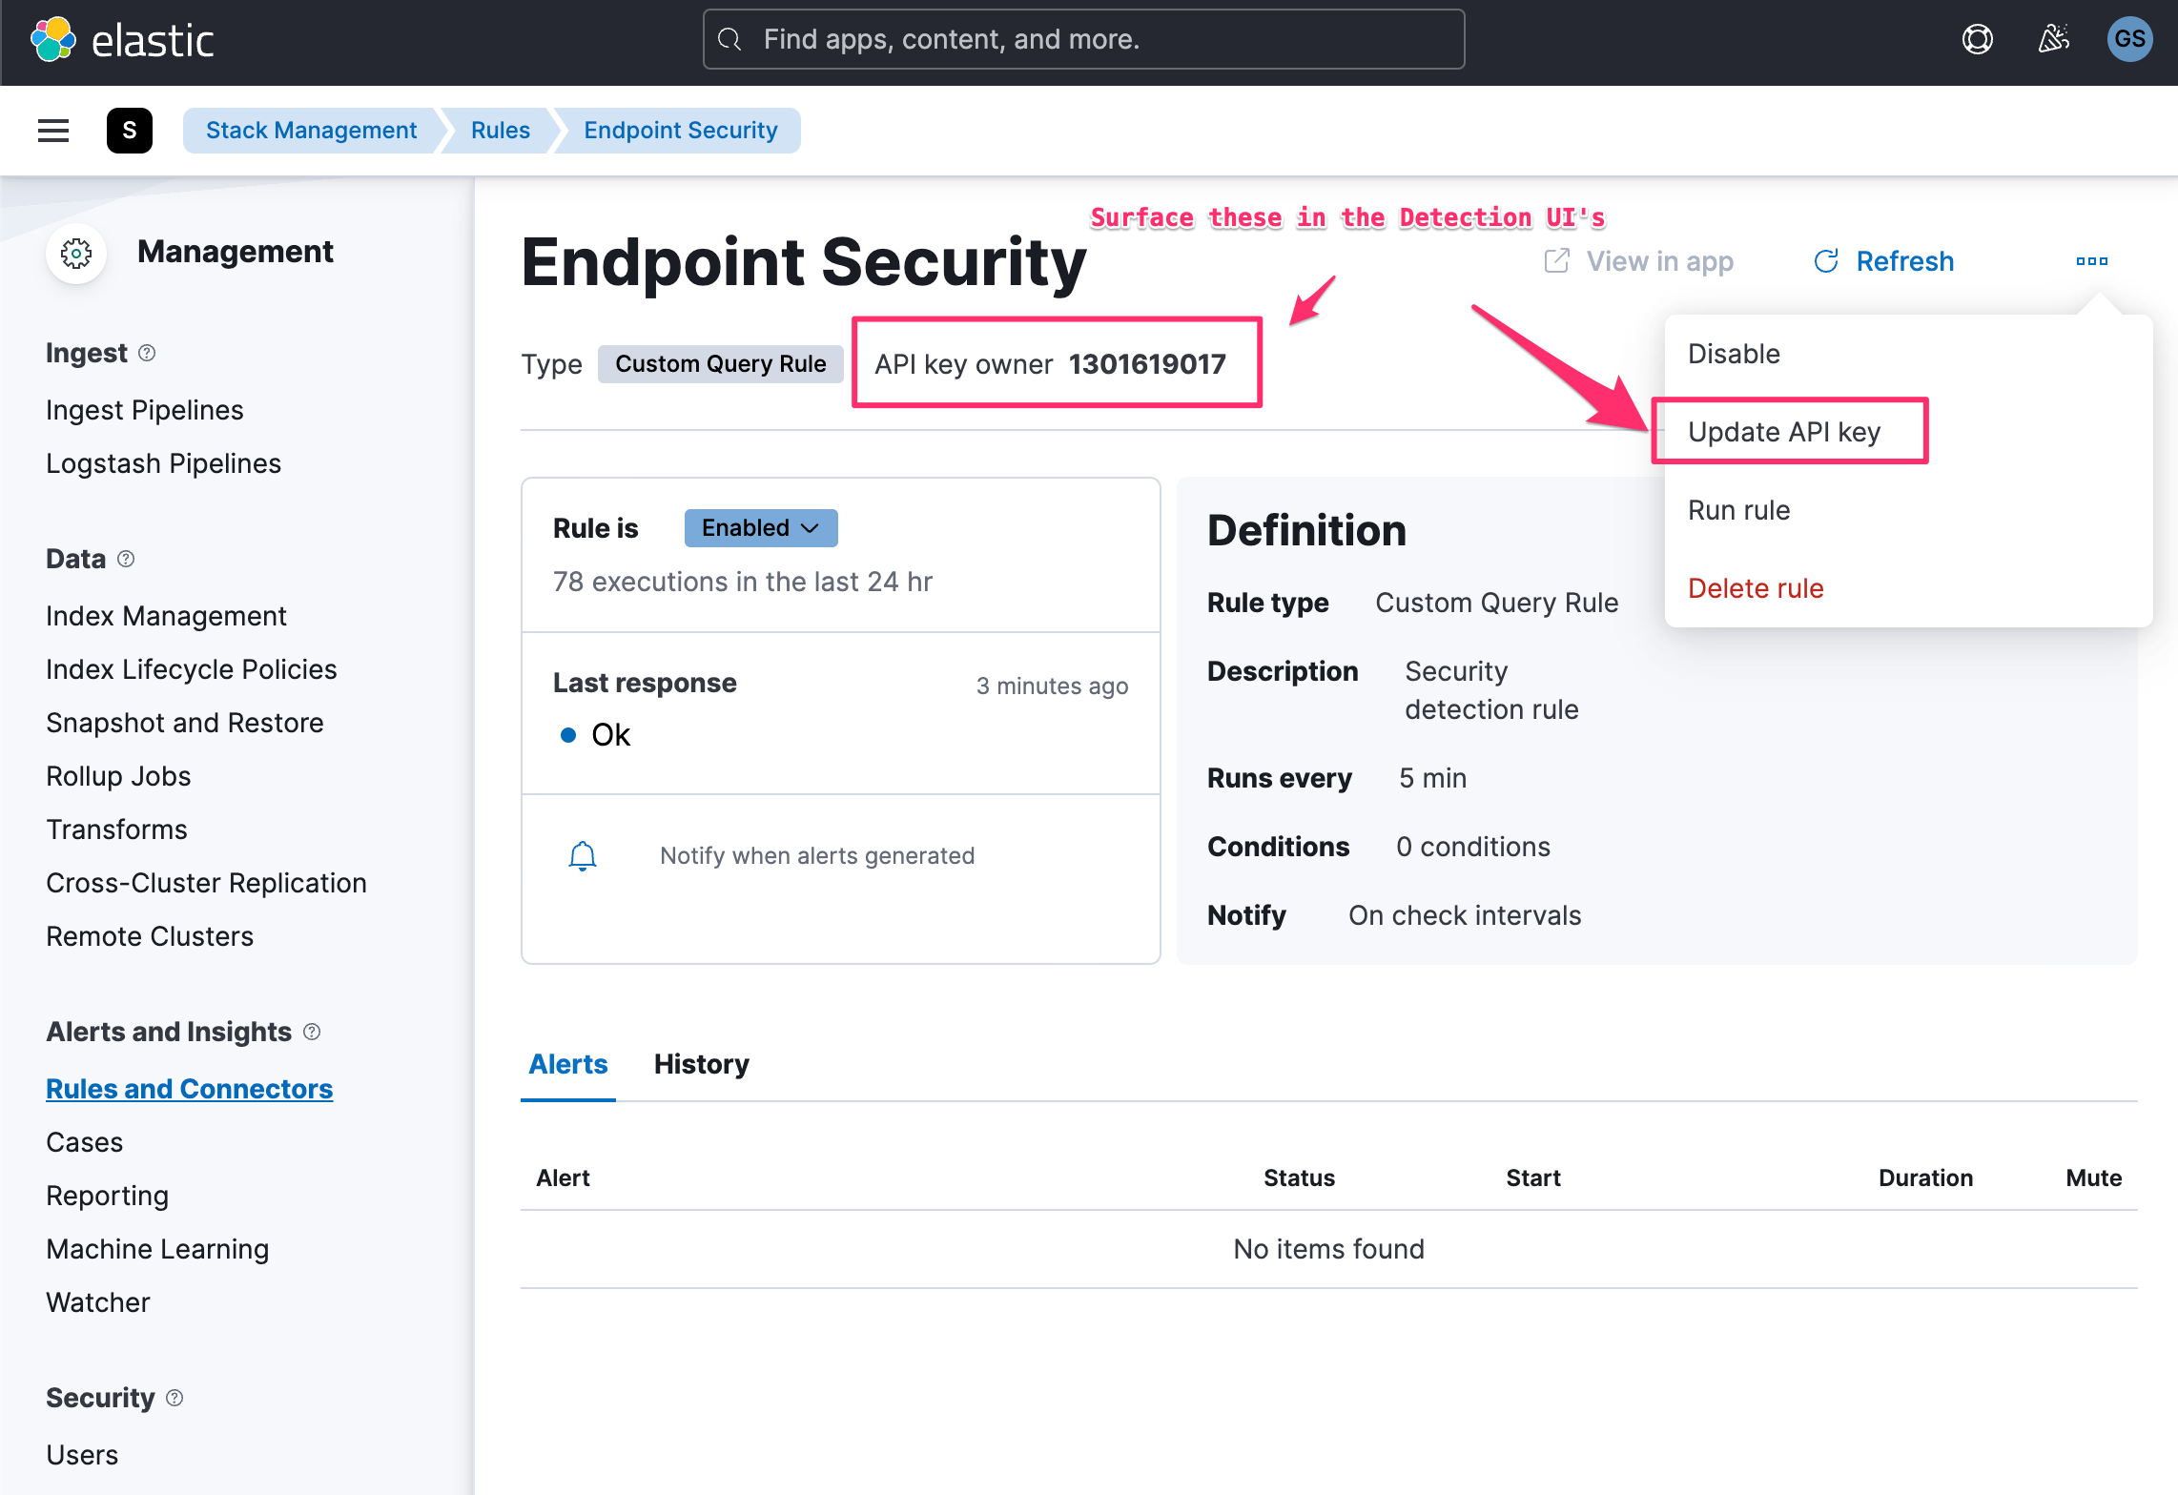Click View in app

1659,260
